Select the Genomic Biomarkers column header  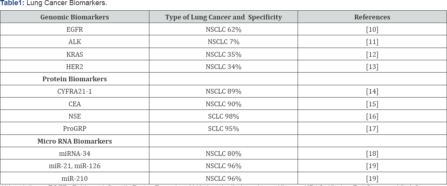point(74,17)
